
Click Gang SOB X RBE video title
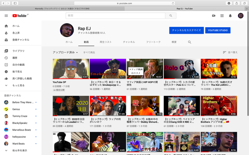tap(179, 121)
